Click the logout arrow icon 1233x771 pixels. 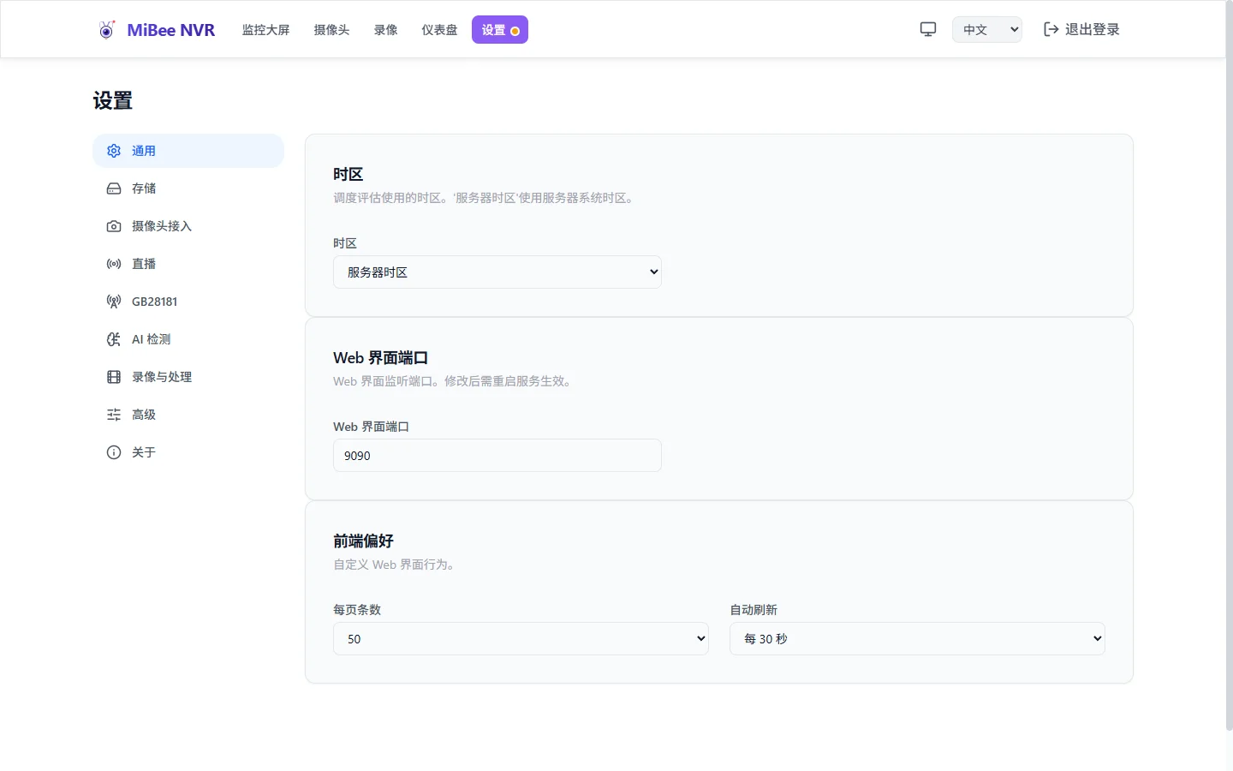1051,29
